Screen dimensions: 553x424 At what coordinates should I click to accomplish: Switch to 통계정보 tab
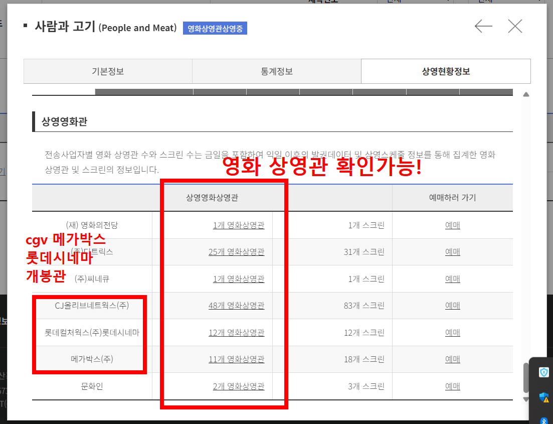[277, 71]
